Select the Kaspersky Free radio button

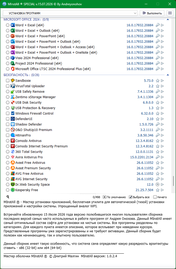(8, 190)
